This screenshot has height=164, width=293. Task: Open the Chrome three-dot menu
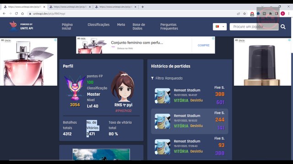pos(289,14)
